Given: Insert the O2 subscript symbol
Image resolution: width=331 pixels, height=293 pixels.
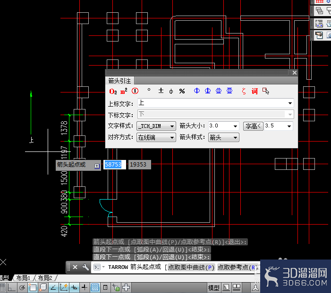Looking at the screenshot, I should (113, 91).
